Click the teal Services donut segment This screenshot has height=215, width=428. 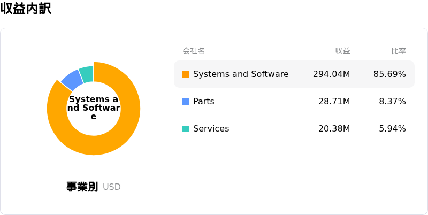point(87,74)
